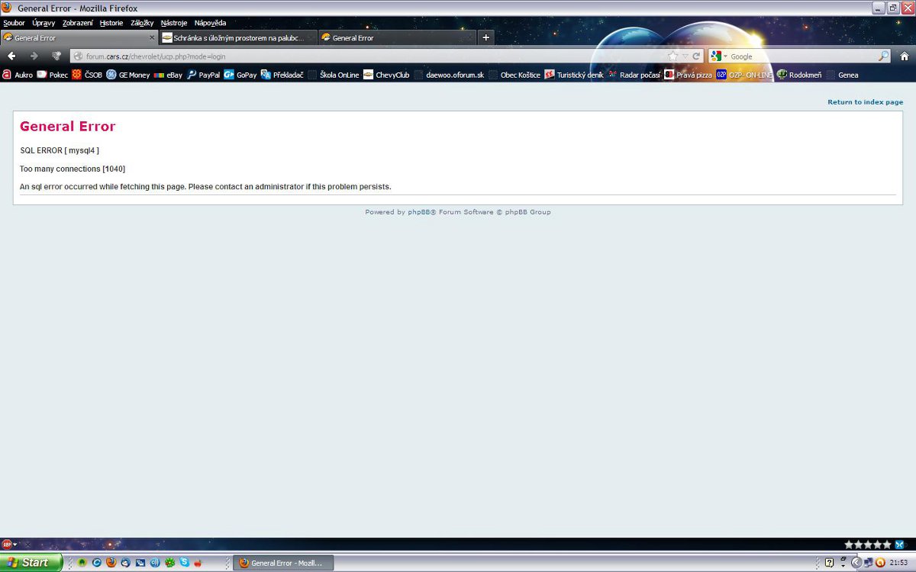Open the Nástroje menu
916x572 pixels.
pyautogui.click(x=174, y=23)
